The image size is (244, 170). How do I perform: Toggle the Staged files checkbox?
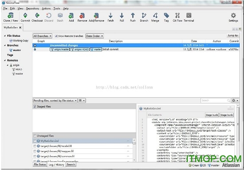click(x=35, y=107)
